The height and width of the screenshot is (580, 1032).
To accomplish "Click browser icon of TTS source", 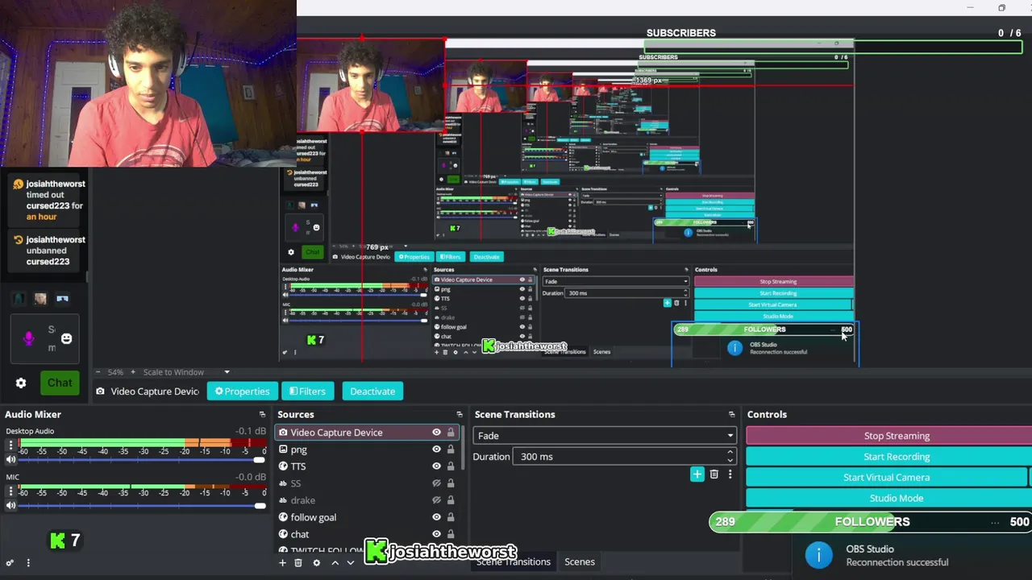I will tap(283, 466).
